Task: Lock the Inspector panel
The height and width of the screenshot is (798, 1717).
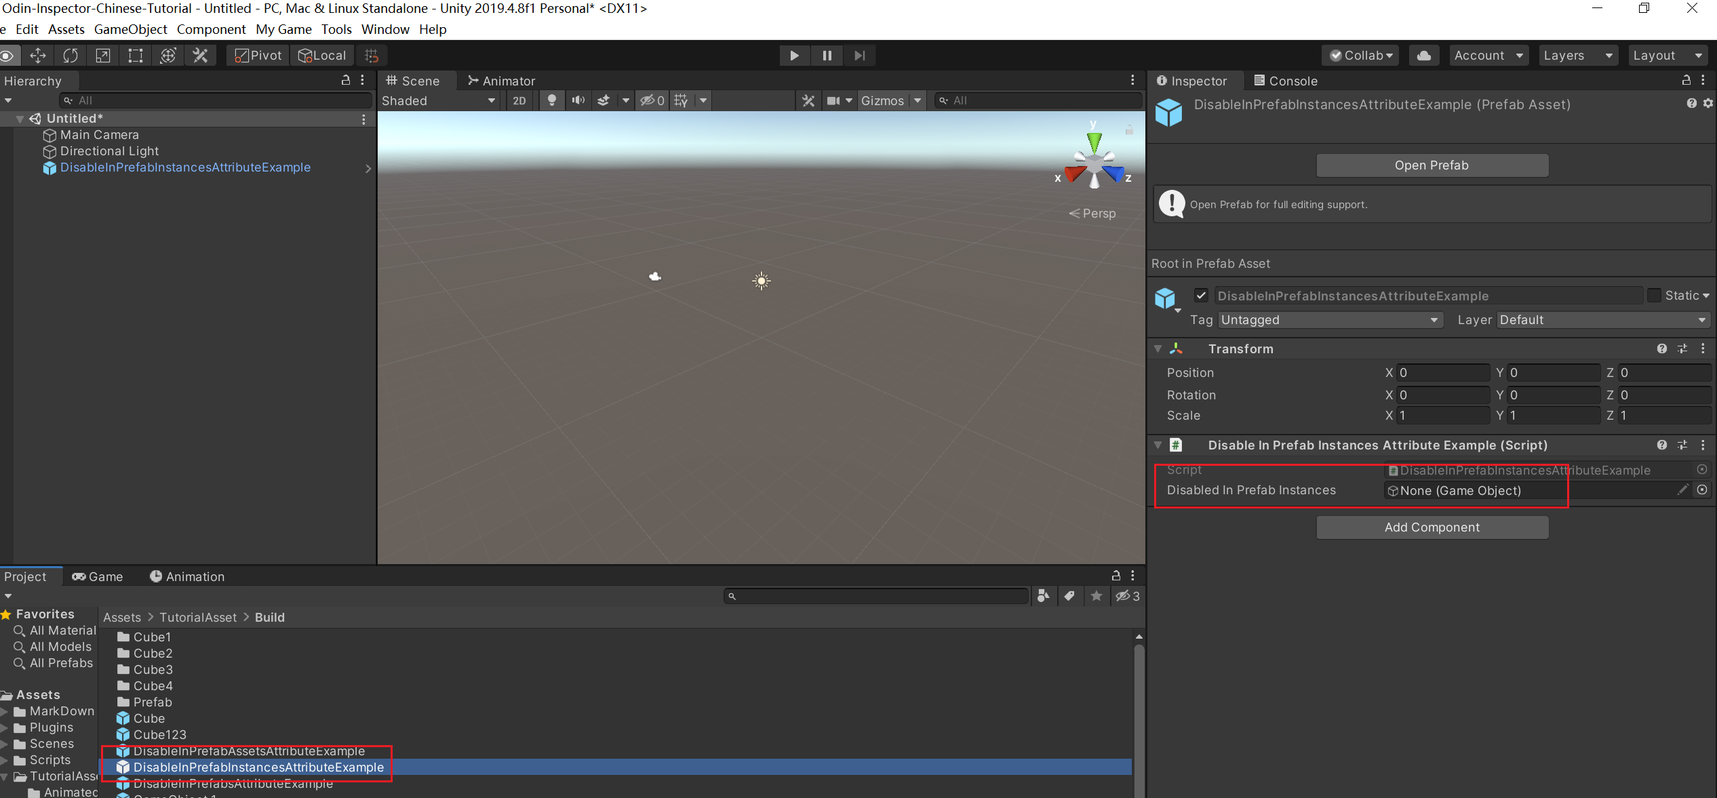Action: click(1686, 80)
